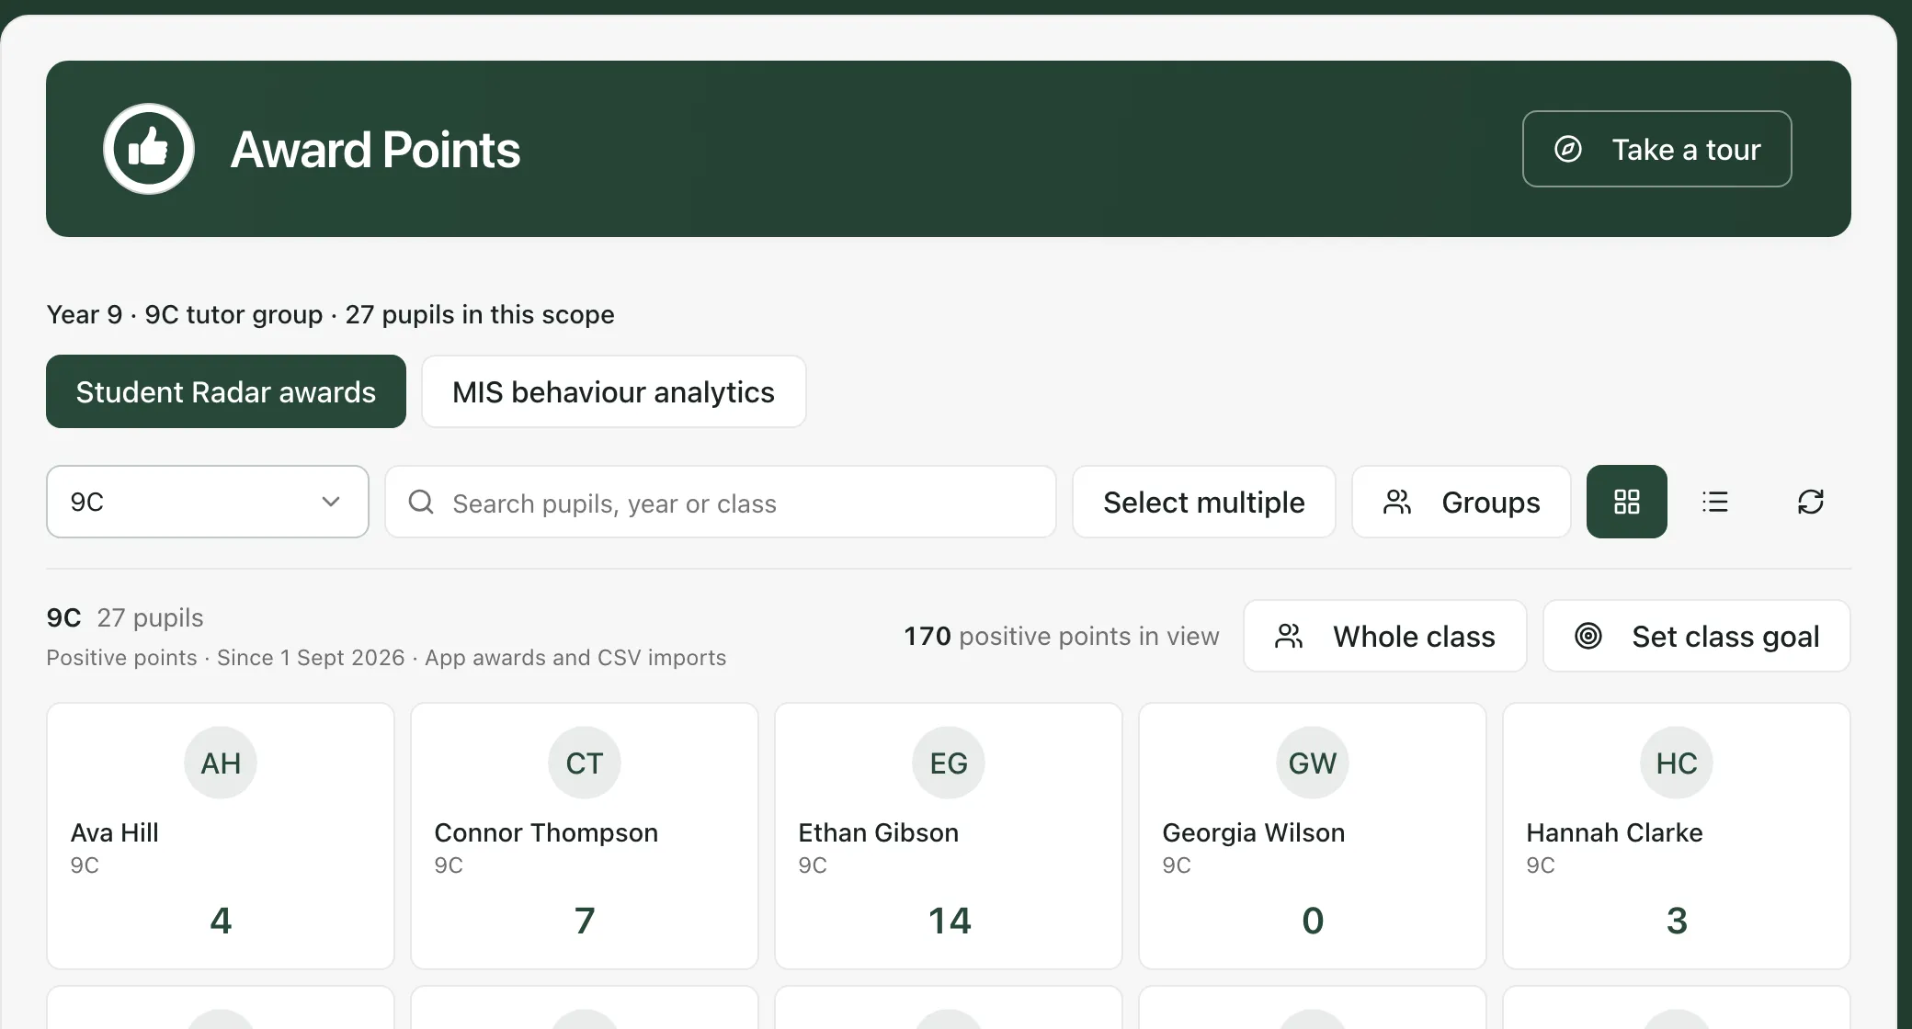Switch to MIS behaviour analytics tab
The image size is (1912, 1029).
614,391
